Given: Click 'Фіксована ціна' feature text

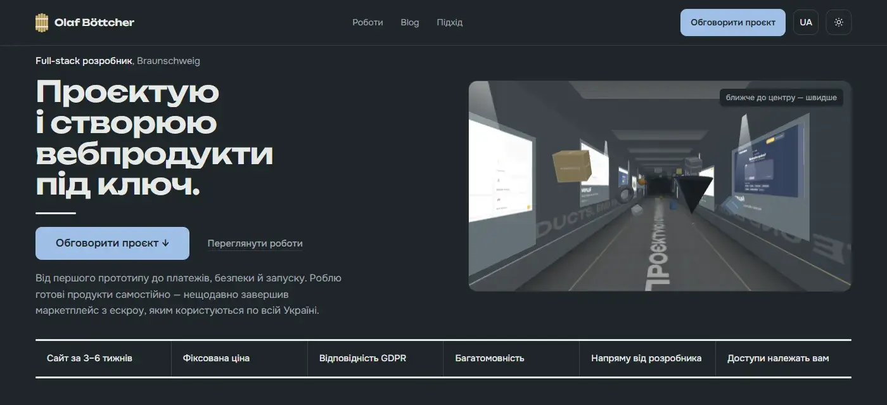Looking at the screenshot, I should point(216,358).
